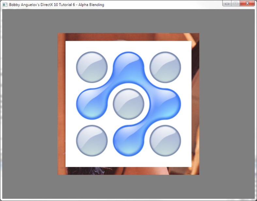Click the top-right gray glass sphere

click(165, 67)
